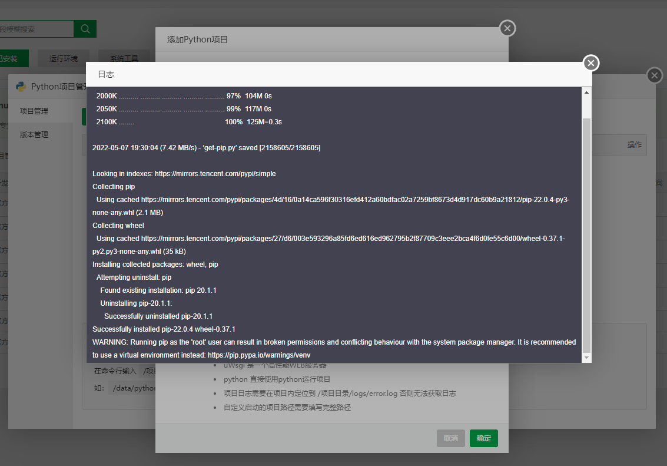667x466 pixels.
Task: Click the log scrollbar thumb
Action: click(586, 235)
